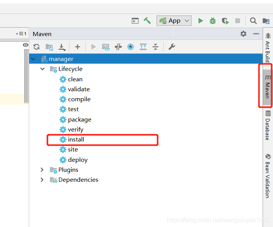Viewport: 273px width, 227px height.
Task: Select the site lifecycle phase
Action: [69, 150]
